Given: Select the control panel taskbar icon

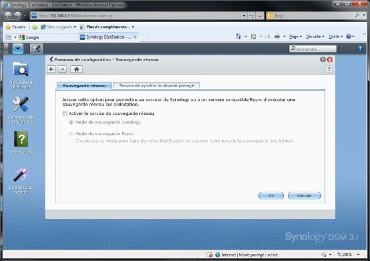Looking at the screenshot, I should 36,49.
